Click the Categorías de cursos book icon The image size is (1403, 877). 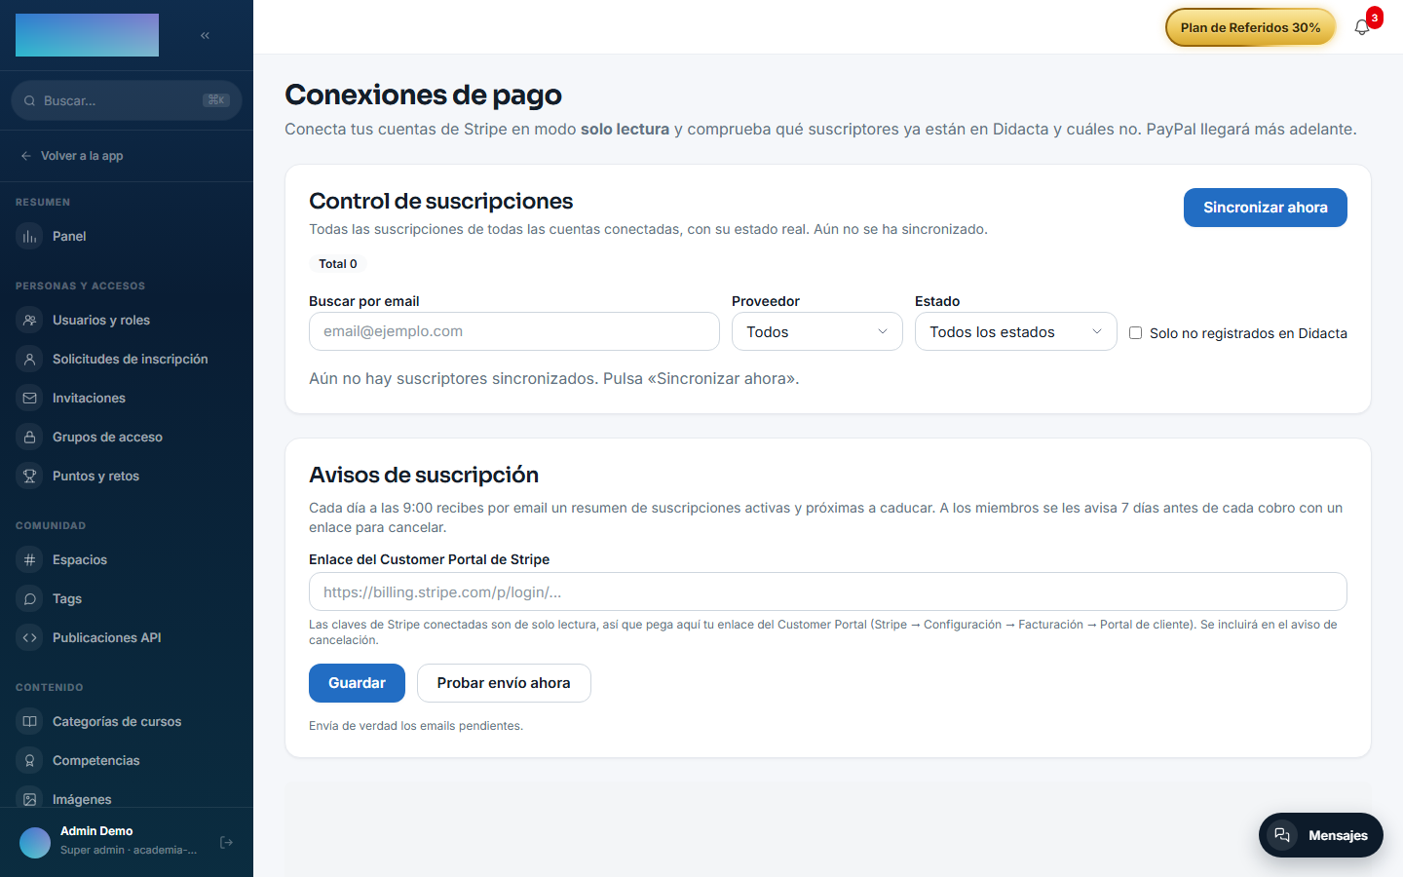[30, 722]
